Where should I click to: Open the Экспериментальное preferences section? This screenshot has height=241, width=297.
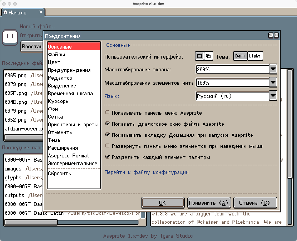pos(74,163)
